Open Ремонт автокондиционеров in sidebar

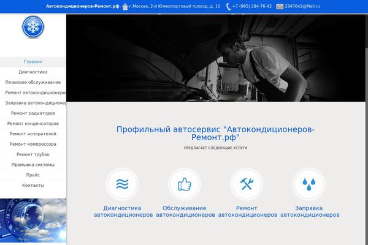33,92
